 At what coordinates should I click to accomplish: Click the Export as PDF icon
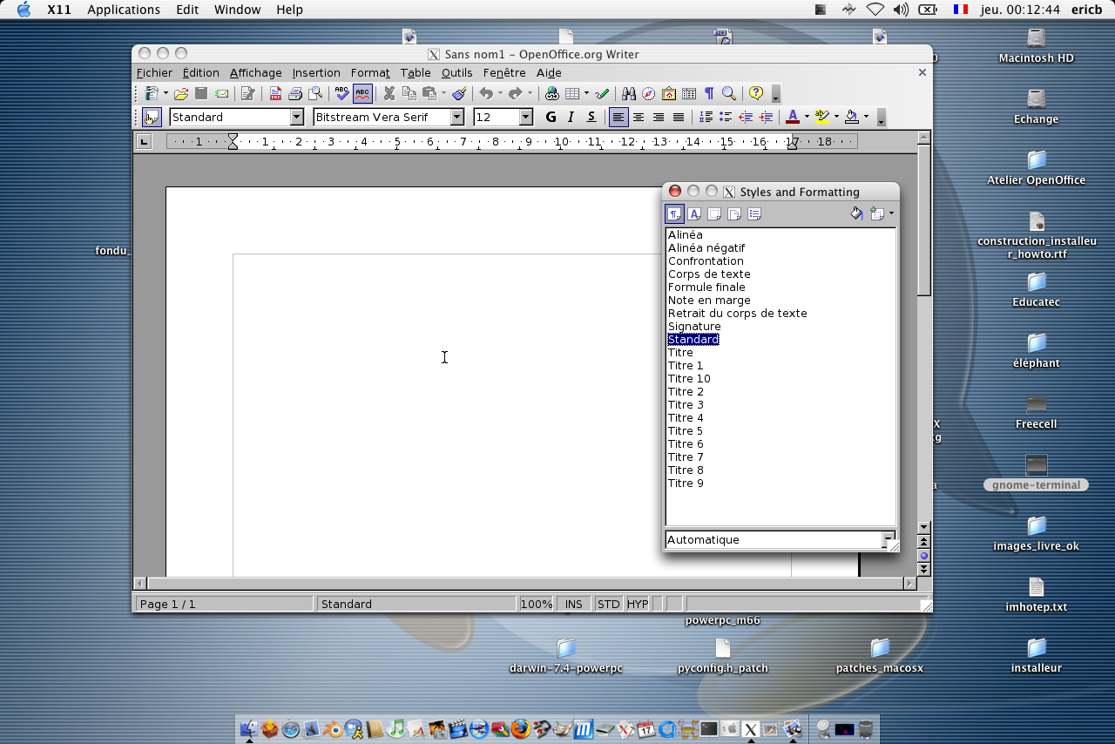[x=275, y=94]
